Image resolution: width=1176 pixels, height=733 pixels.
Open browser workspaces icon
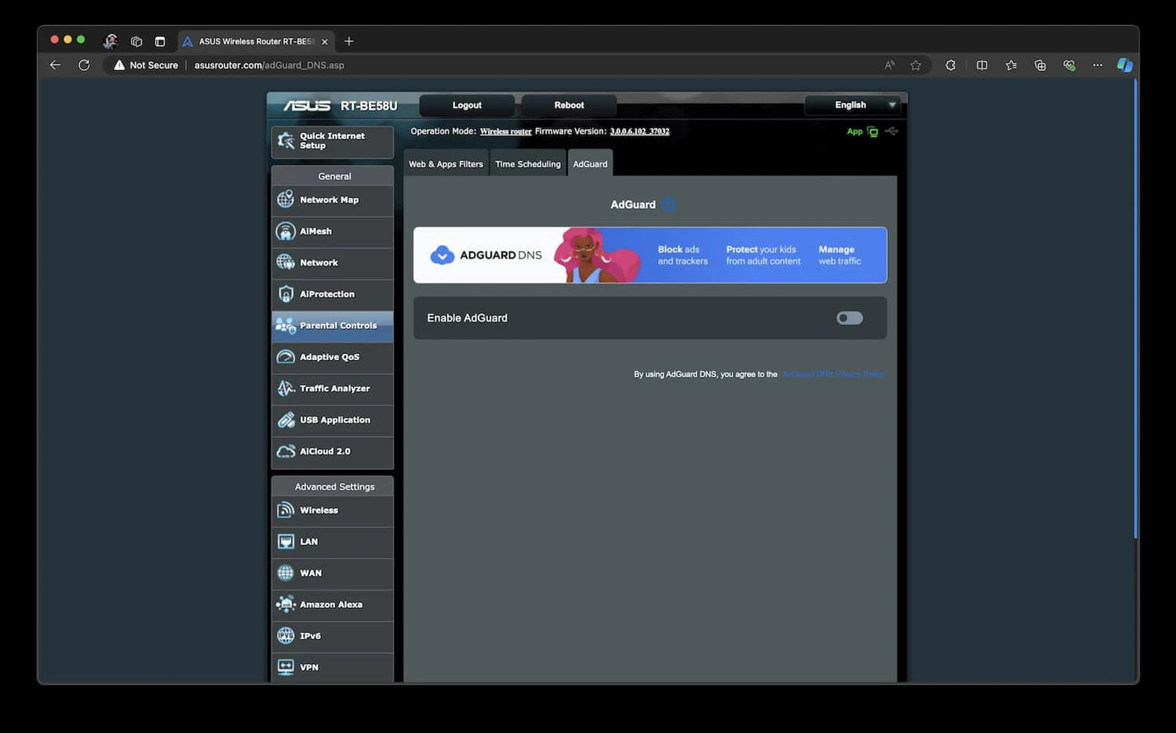tap(137, 41)
